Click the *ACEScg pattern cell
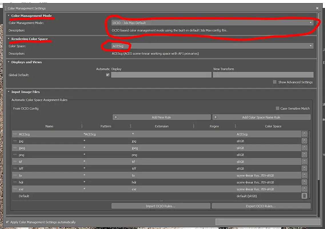Screen dimensions: 325x229 tap(89, 134)
